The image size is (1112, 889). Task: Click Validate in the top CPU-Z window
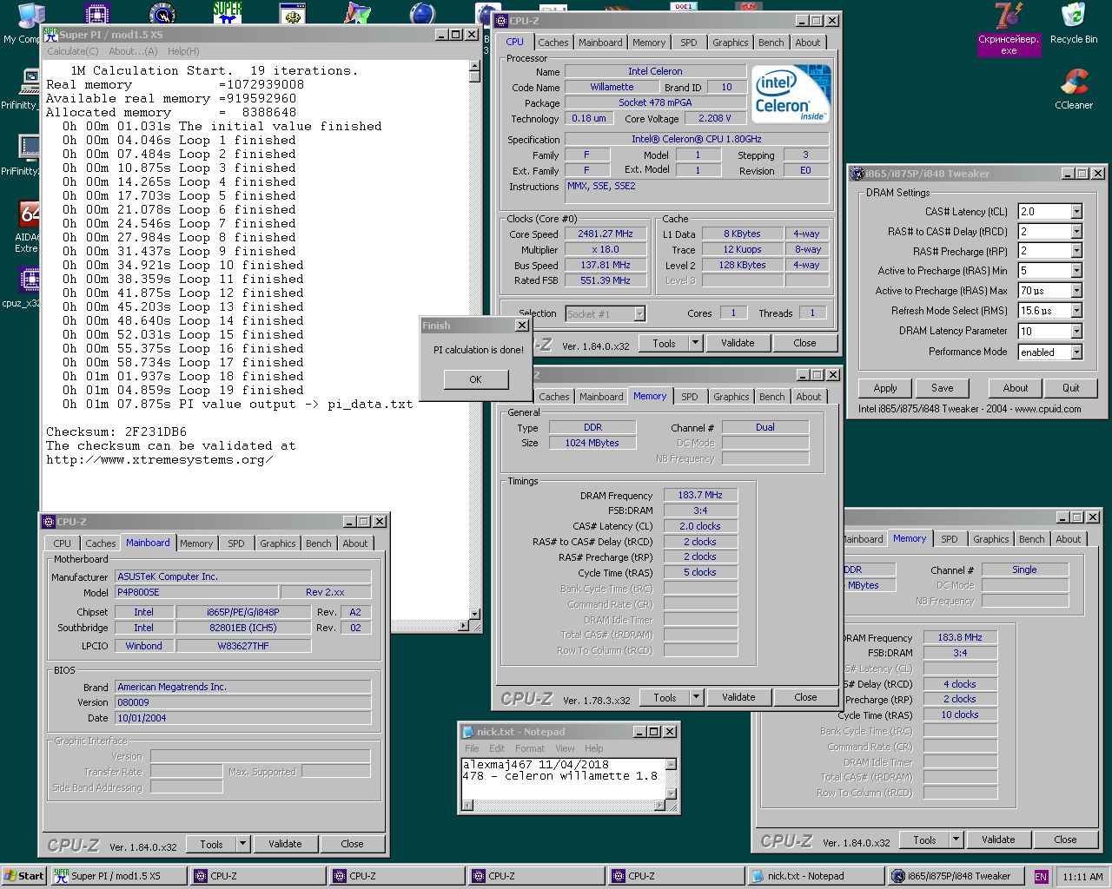[x=738, y=343]
